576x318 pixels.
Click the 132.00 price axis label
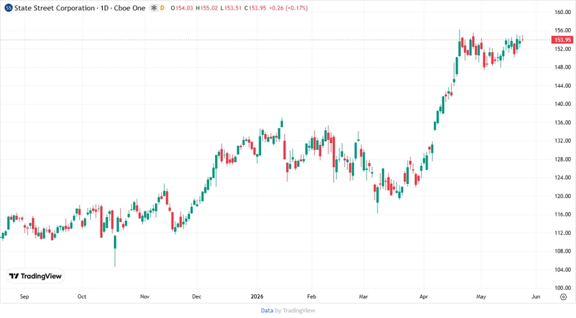[x=563, y=140]
